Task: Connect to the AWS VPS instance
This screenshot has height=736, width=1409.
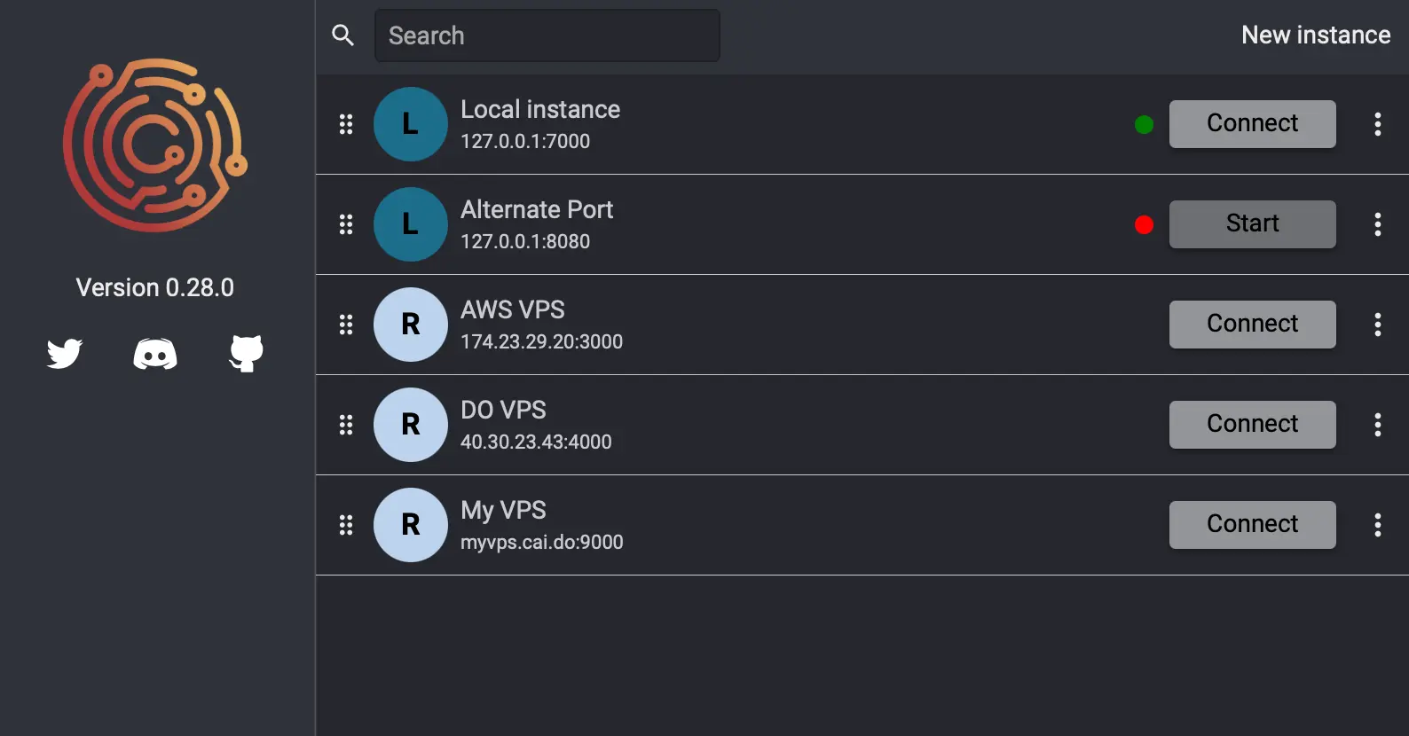Action: tap(1252, 325)
